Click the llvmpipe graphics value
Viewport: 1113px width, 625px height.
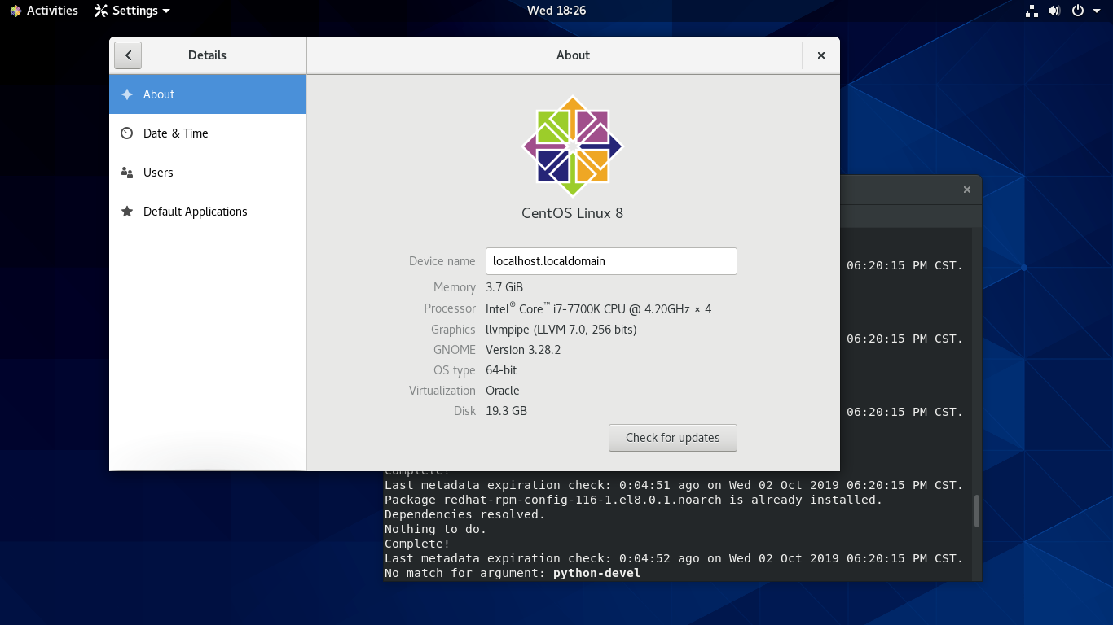click(561, 330)
